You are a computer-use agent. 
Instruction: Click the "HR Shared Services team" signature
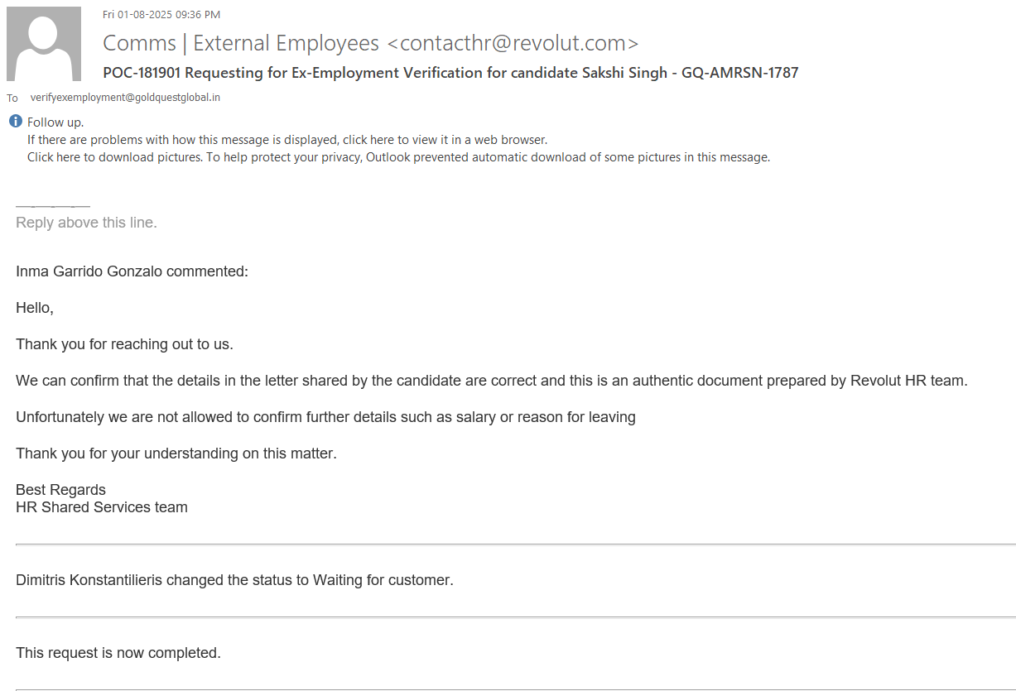click(102, 507)
